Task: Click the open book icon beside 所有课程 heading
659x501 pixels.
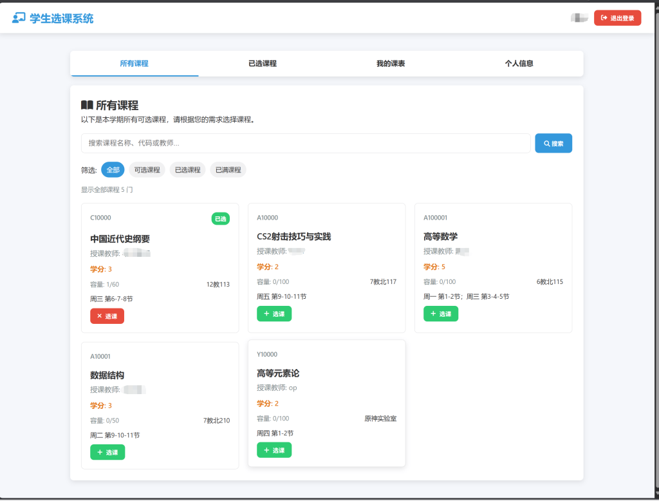Action: (x=87, y=105)
